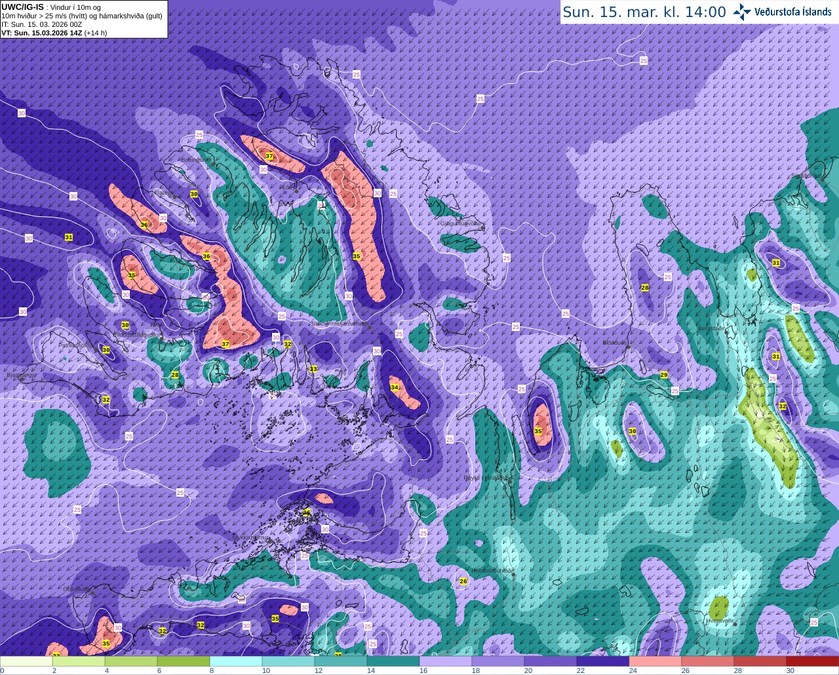Image resolution: width=839 pixels, height=675 pixels.
Task: Select the legend swatch between 6 and 8
Action: (184, 661)
